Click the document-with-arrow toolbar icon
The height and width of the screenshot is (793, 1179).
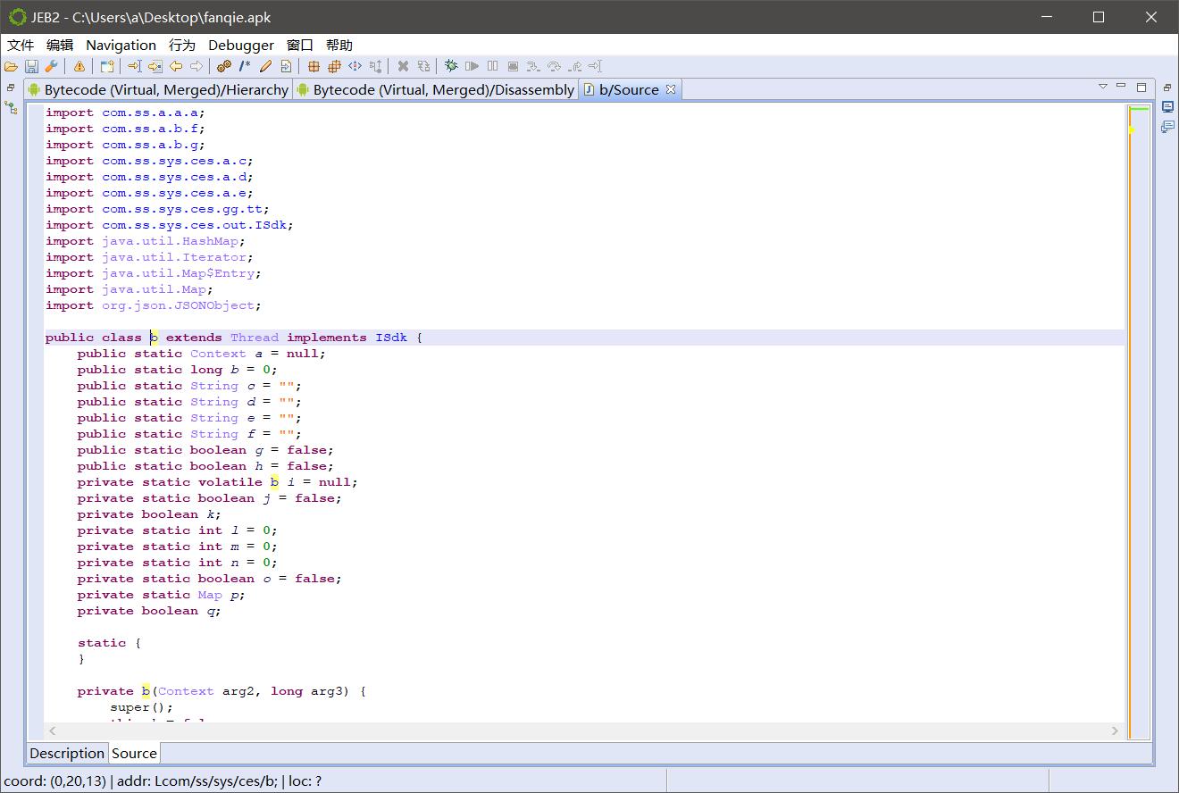[286, 66]
